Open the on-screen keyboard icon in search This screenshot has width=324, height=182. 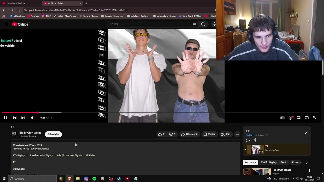(x=194, y=24)
